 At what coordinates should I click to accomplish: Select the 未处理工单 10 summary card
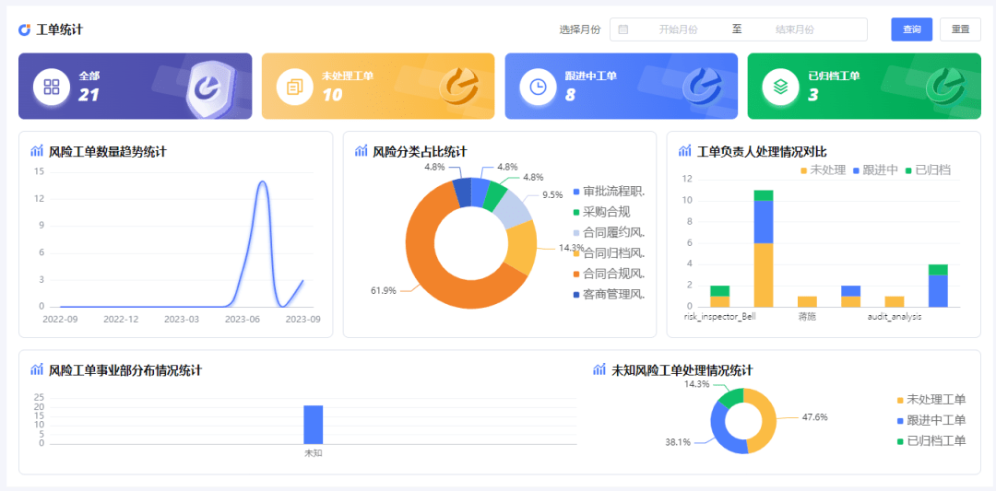click(378, 87)
